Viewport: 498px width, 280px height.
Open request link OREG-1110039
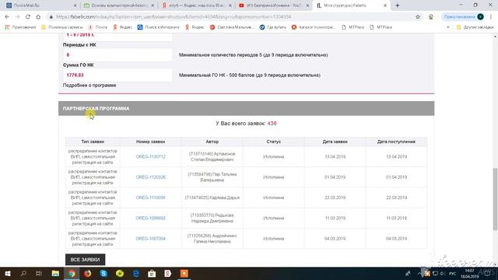[150, 198]
